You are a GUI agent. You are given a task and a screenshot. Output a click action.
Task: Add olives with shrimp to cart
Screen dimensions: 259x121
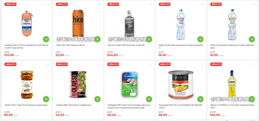(97, 99)
